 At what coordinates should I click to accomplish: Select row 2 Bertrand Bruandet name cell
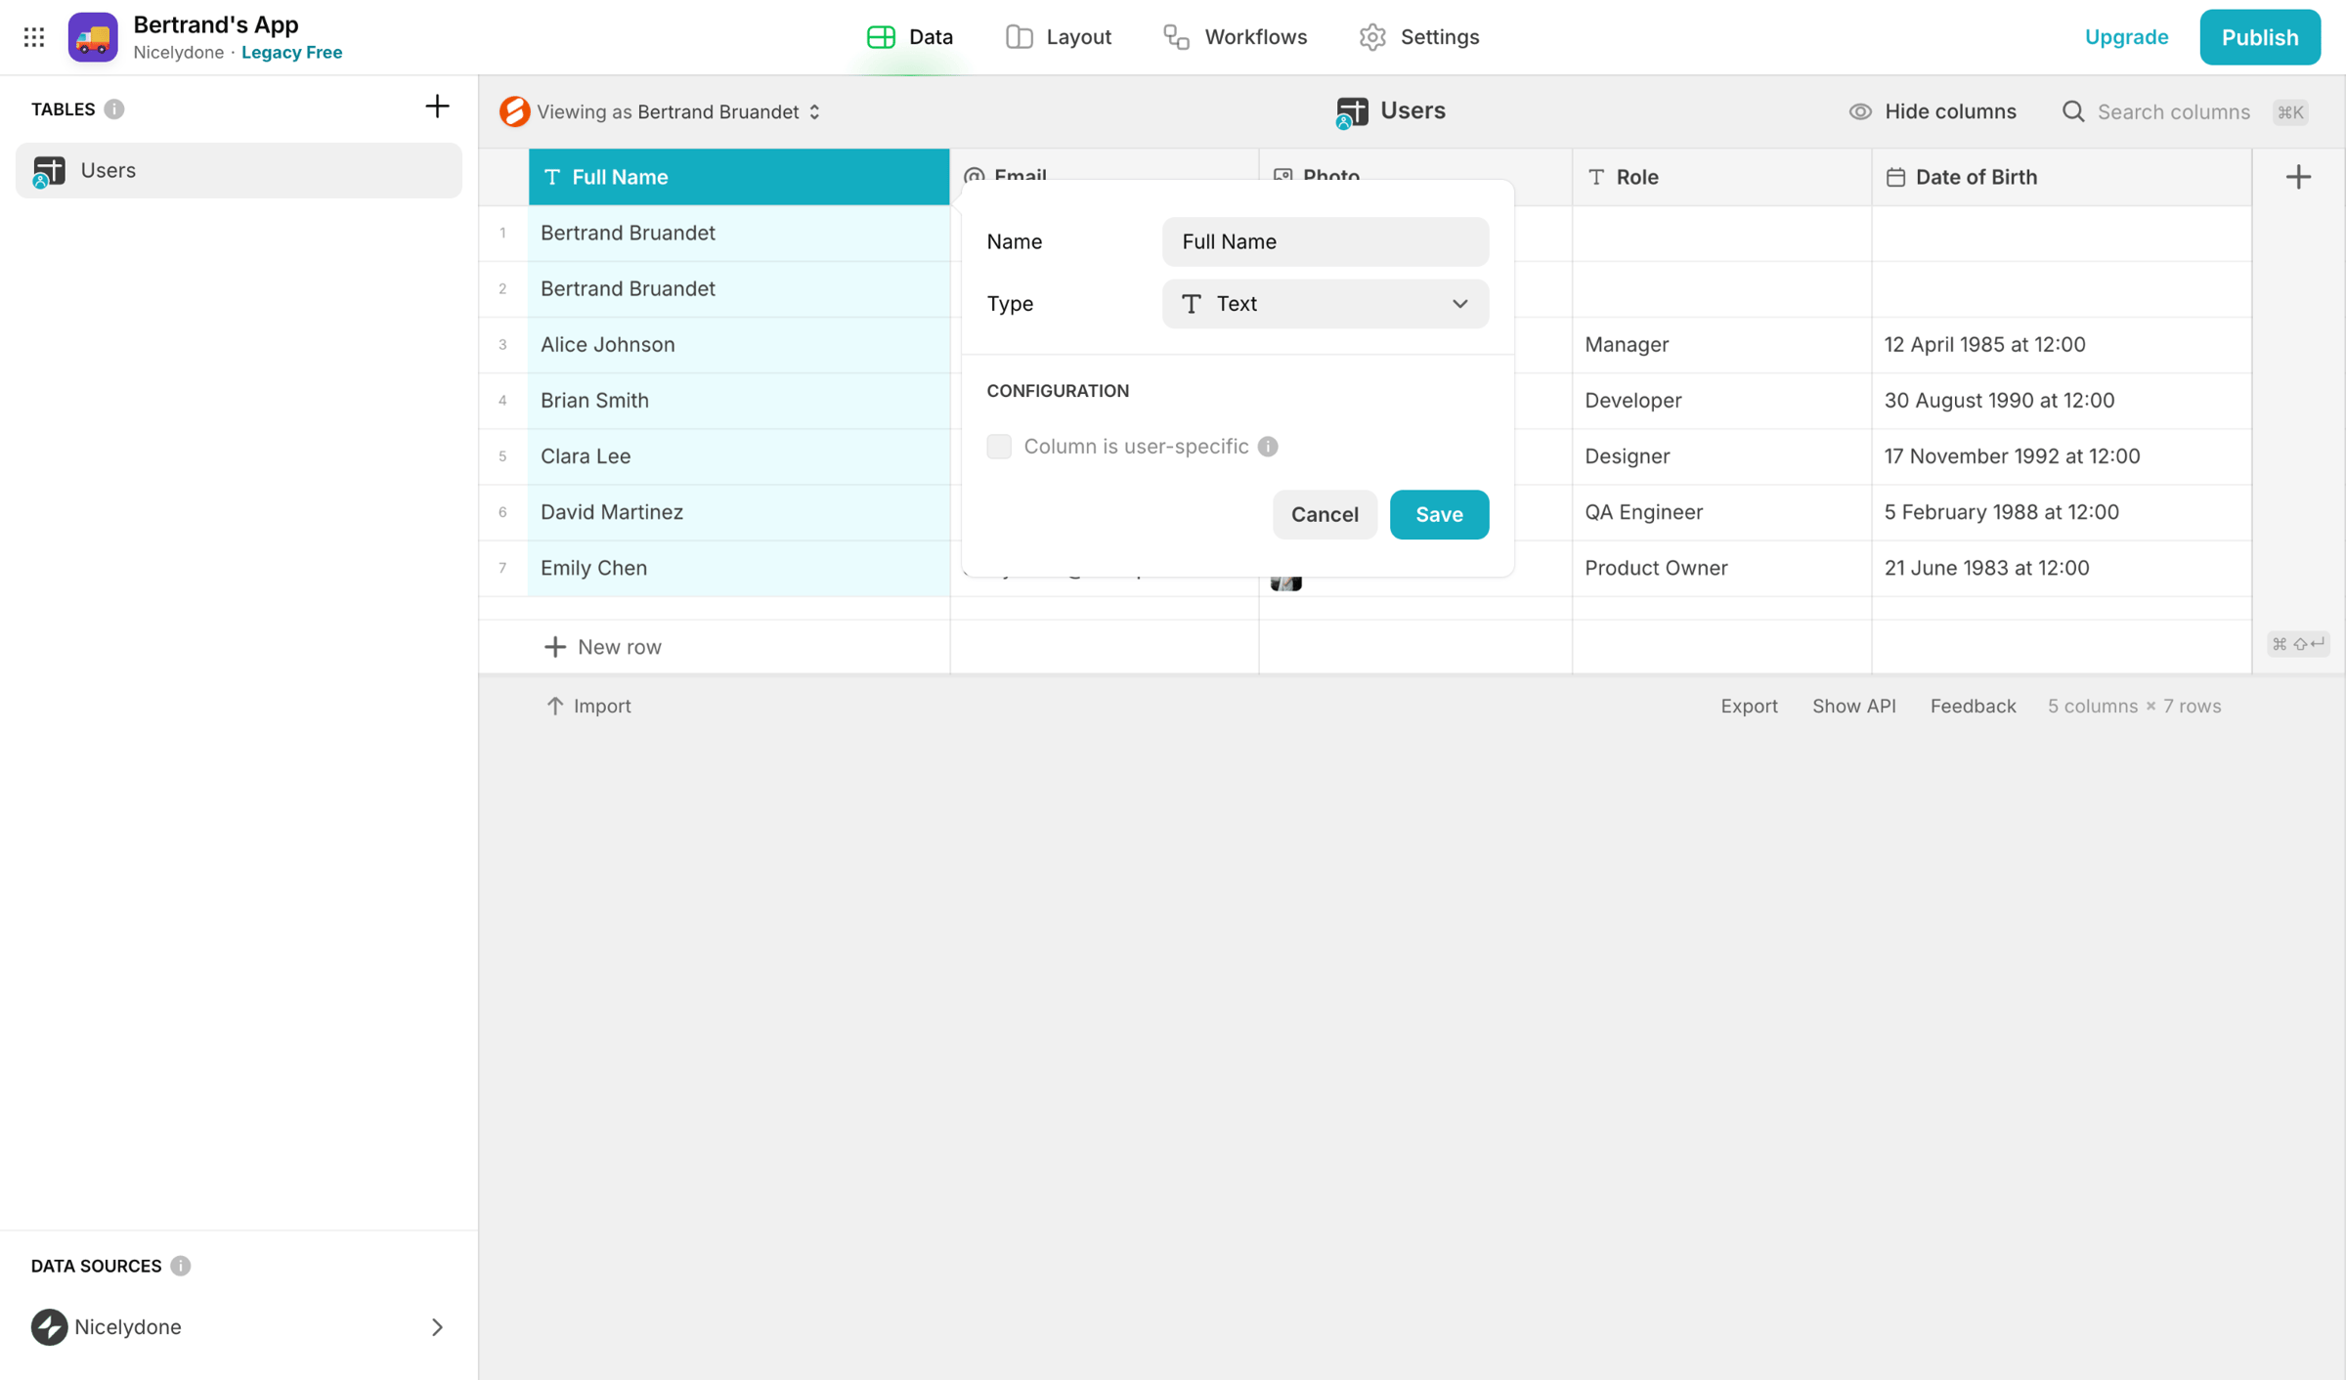pos(739,289)
